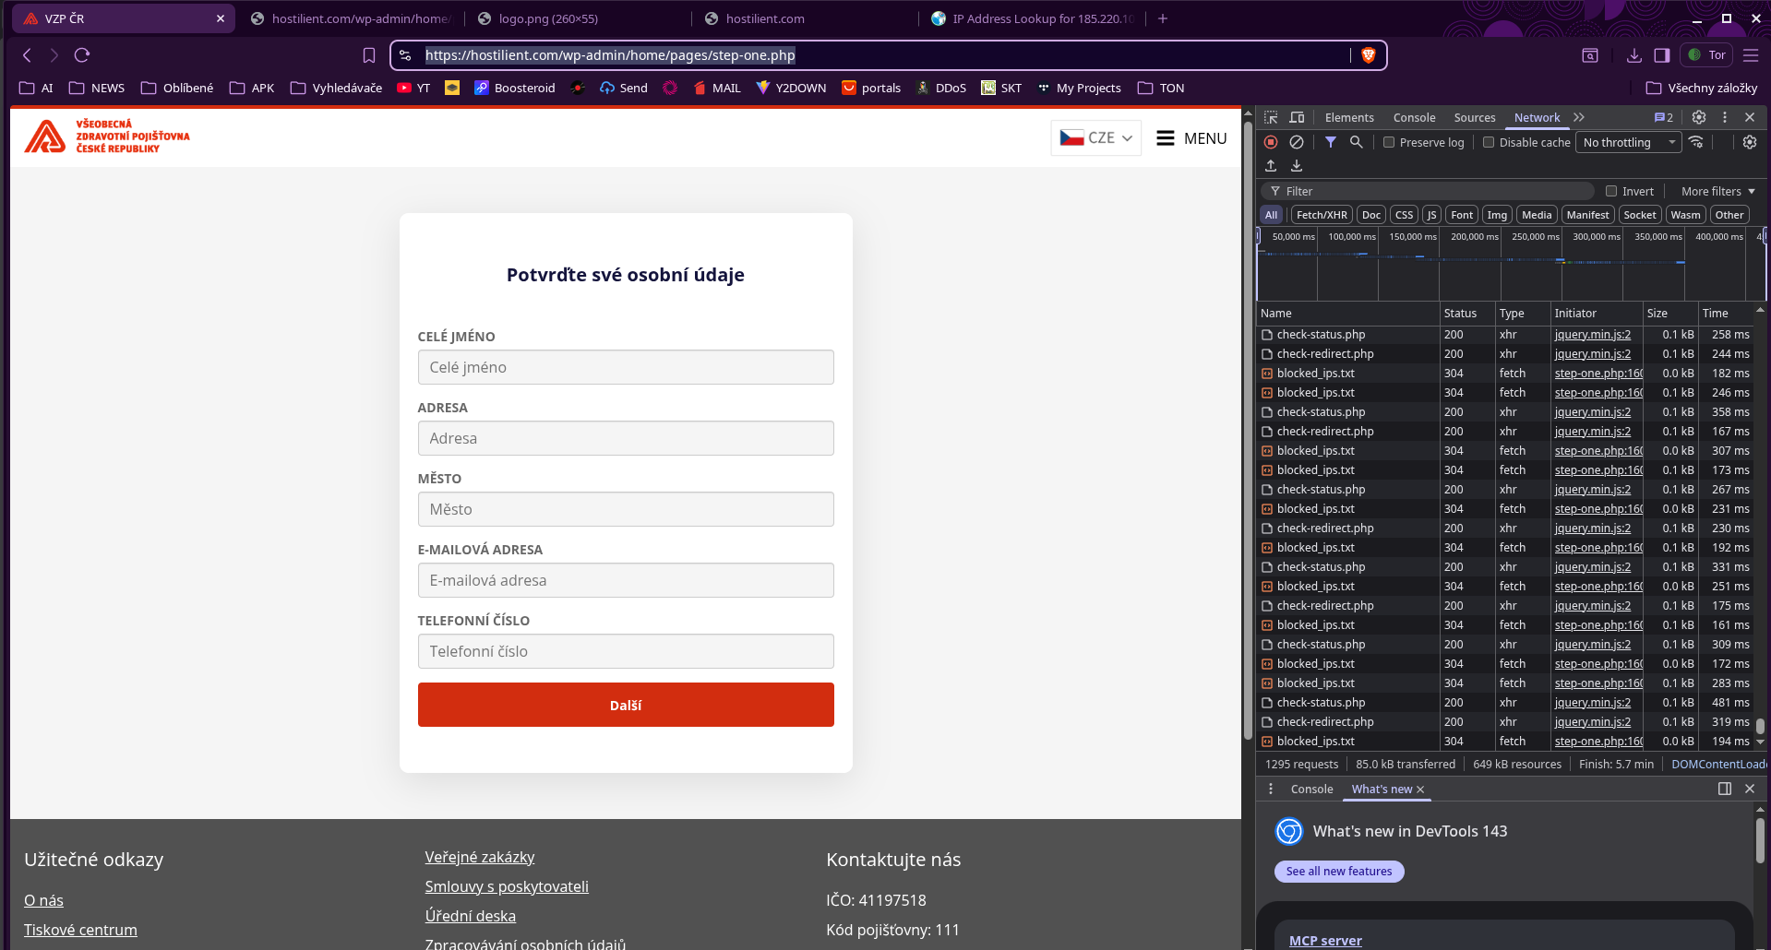The height and width of the screenshot is (950, 1771).
Task: Open the Sources tab
Action: [x=1474, y=117]
